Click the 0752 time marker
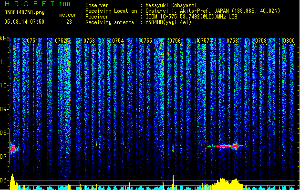Screen dimensions: 300x190 point(61,41)
